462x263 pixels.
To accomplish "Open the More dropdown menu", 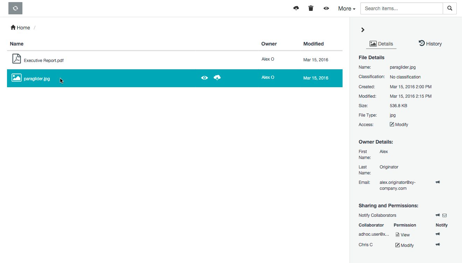I will pyautogui.click(x=346, y=9).
